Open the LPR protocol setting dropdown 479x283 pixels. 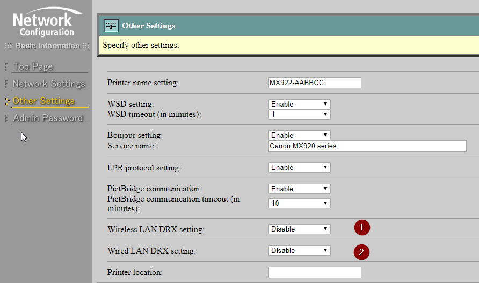[300, 167]
